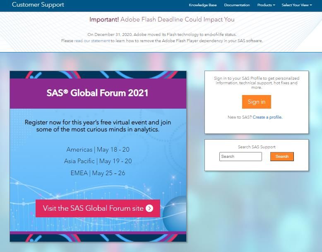Click the SAS Global Forum 2021 banner heading
Screen dimensions: 322x252
coord(97,93)
